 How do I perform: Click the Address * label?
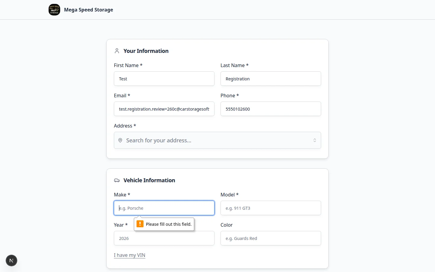[125, 126]
